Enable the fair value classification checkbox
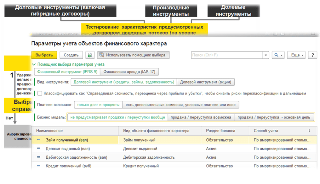Screen dimensions: 320x184 [x=39, y=93]
